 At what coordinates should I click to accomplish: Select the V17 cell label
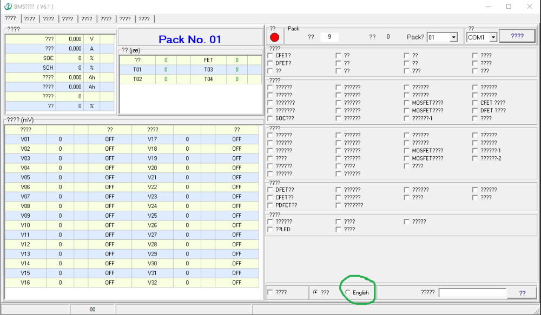[153, 139]
